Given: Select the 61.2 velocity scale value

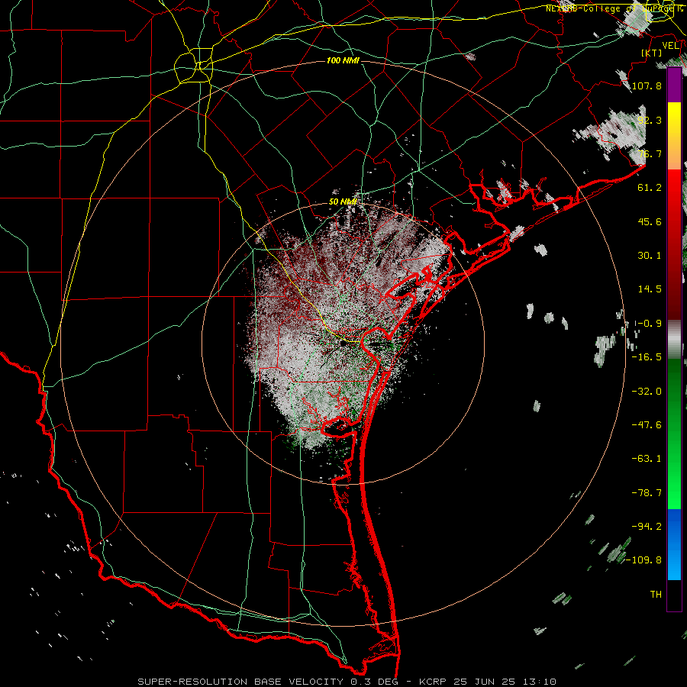Looking at the screenshot, I should (650, 188).
